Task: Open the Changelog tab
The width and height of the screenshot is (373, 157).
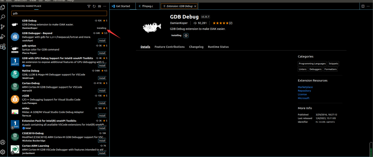Action: click(x=196, y=47)
